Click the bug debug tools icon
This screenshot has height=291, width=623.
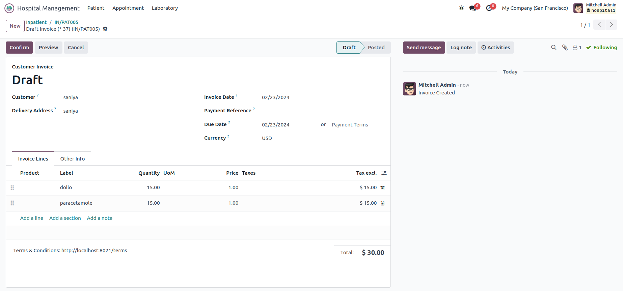pyautogui.click(x=461, y=8)
